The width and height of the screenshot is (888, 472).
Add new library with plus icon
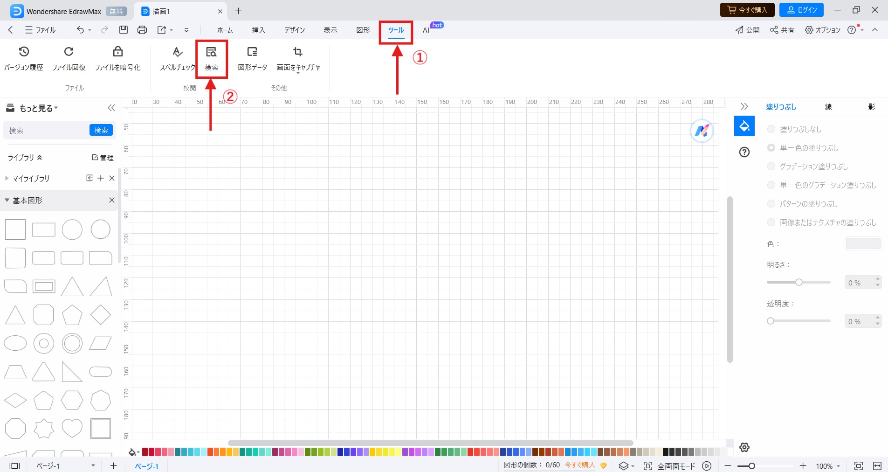point(101,178)
